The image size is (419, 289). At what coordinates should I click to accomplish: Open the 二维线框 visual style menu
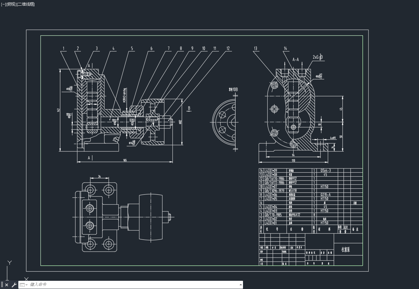[25, 4]
